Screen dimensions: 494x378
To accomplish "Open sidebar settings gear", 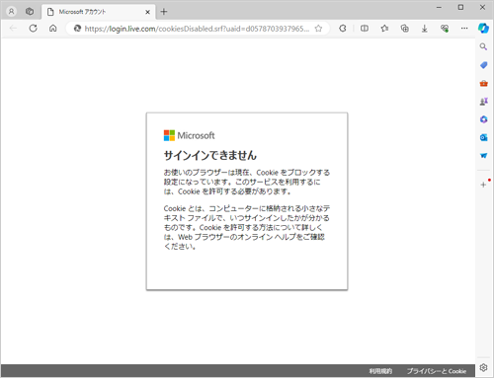I will (483, 367).
